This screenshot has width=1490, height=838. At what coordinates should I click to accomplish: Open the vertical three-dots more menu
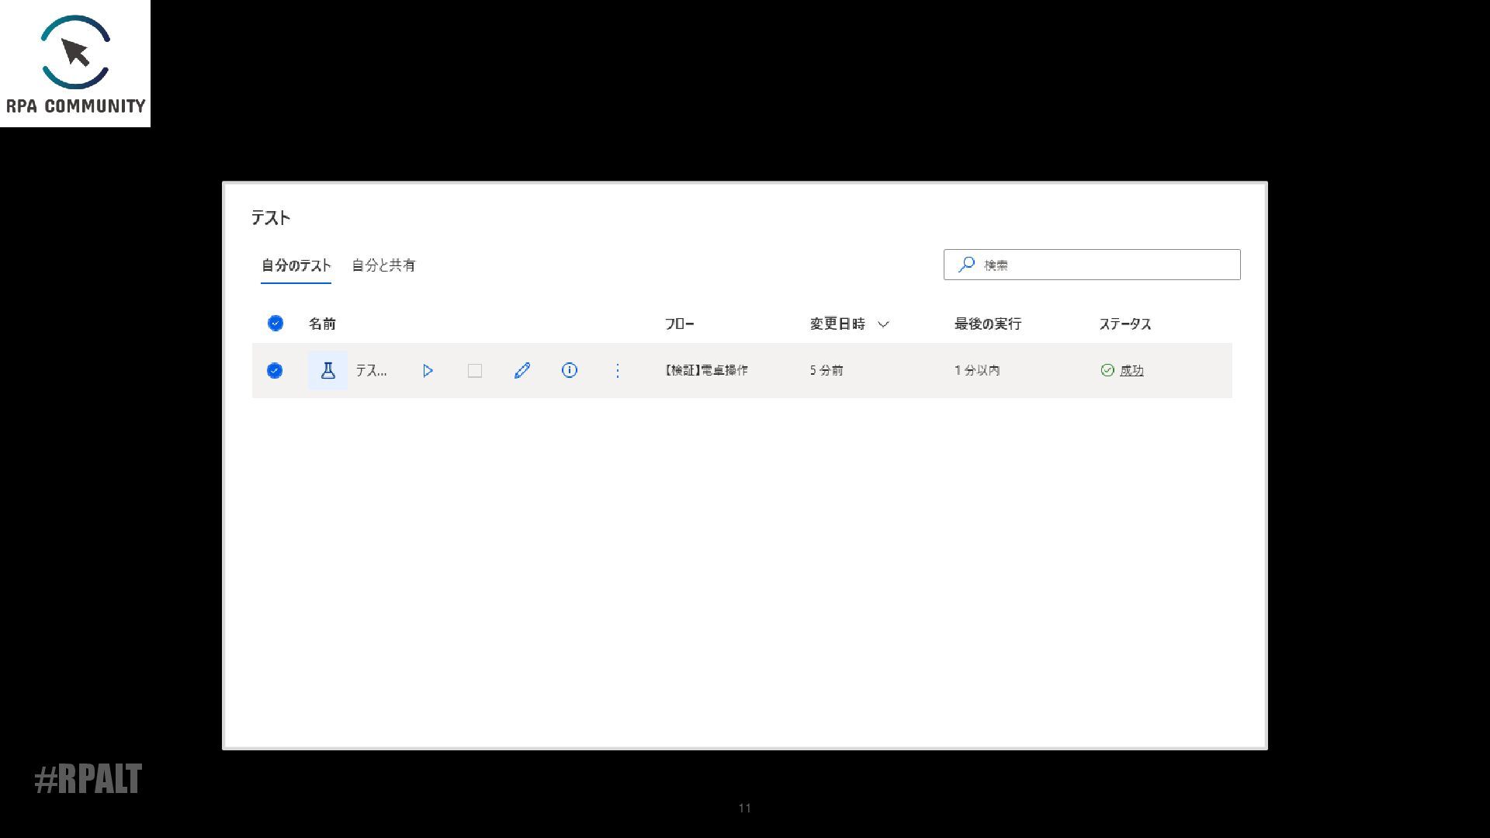tap(618, 371)
